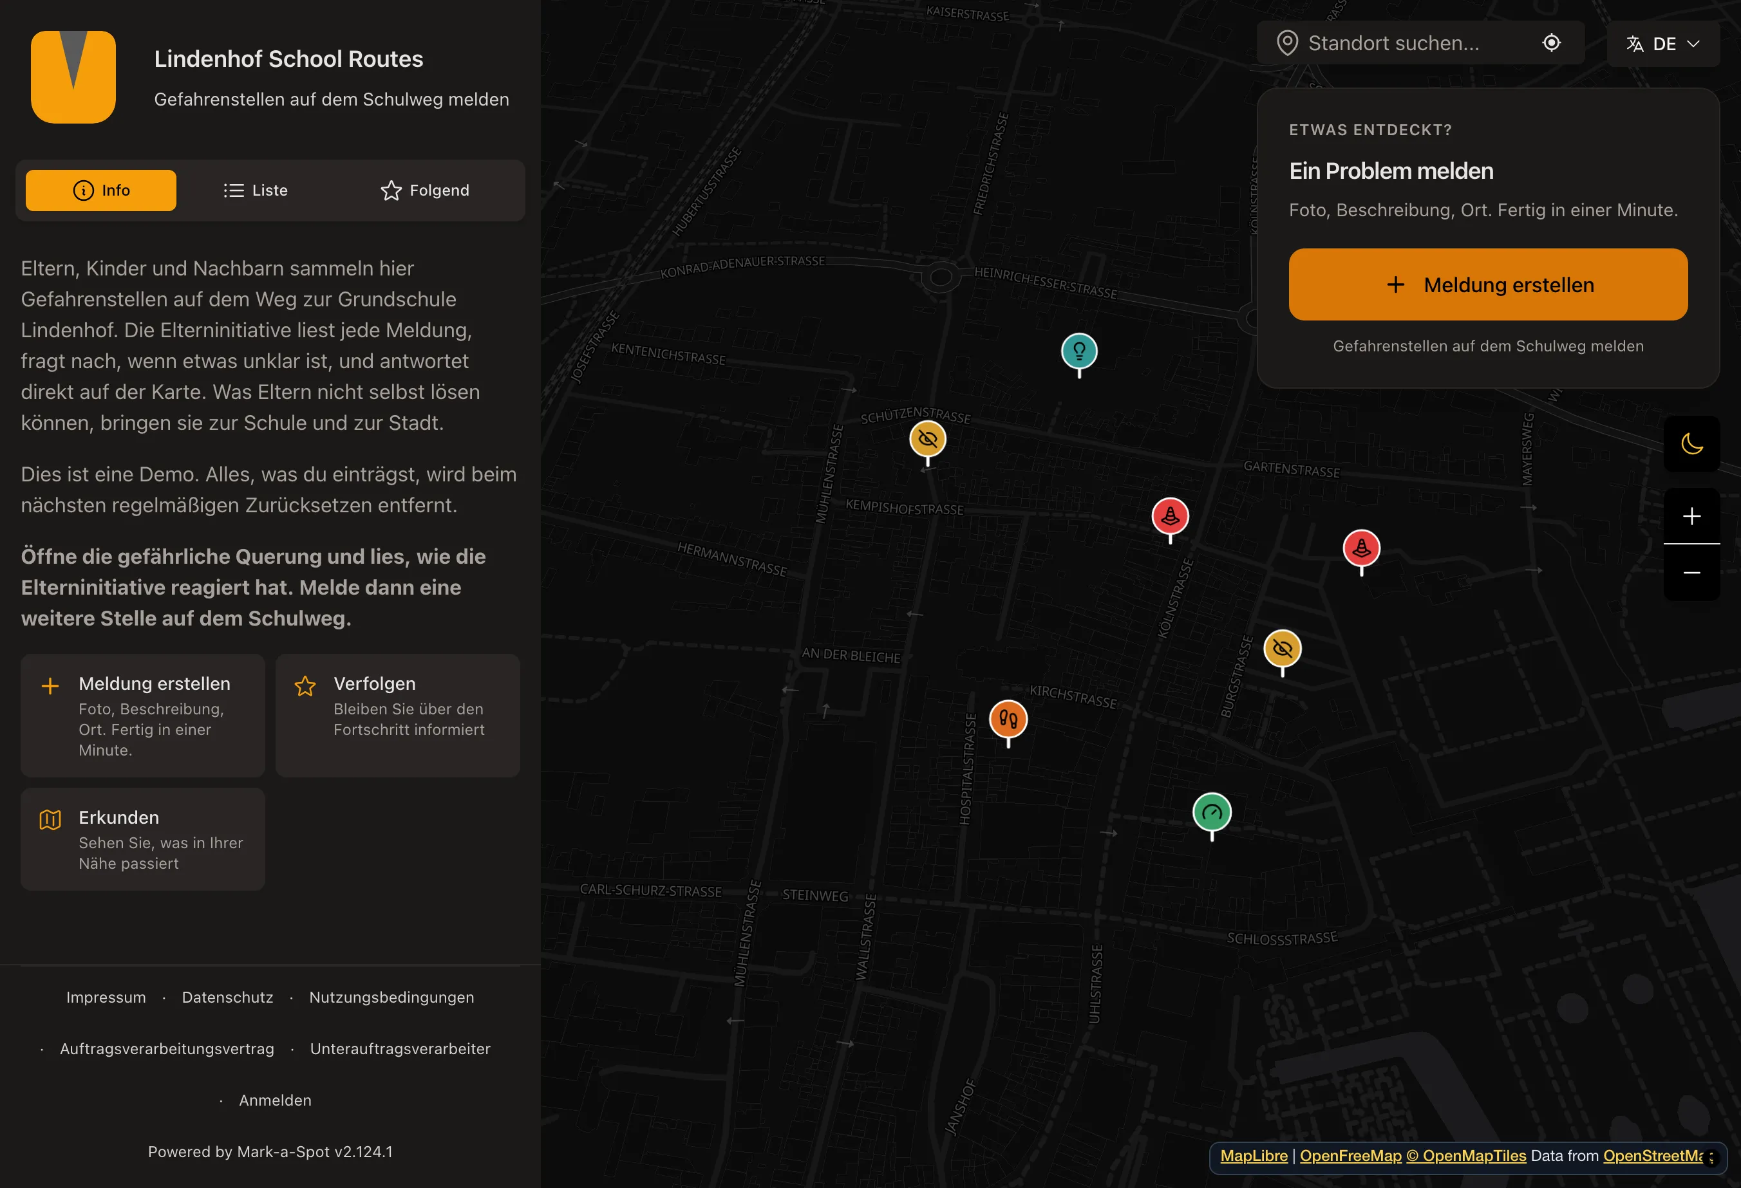The height and width of the screenshot is (1188, 1741).
Task: Open the yellow hidden-eye marker near Schützenstrasse
Action: pos(927,440)
